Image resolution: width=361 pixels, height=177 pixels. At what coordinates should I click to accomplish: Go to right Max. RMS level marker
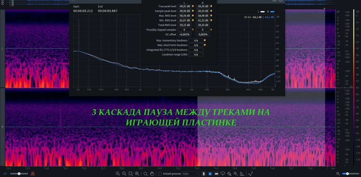pyautogui.click(x=211, y=16)
